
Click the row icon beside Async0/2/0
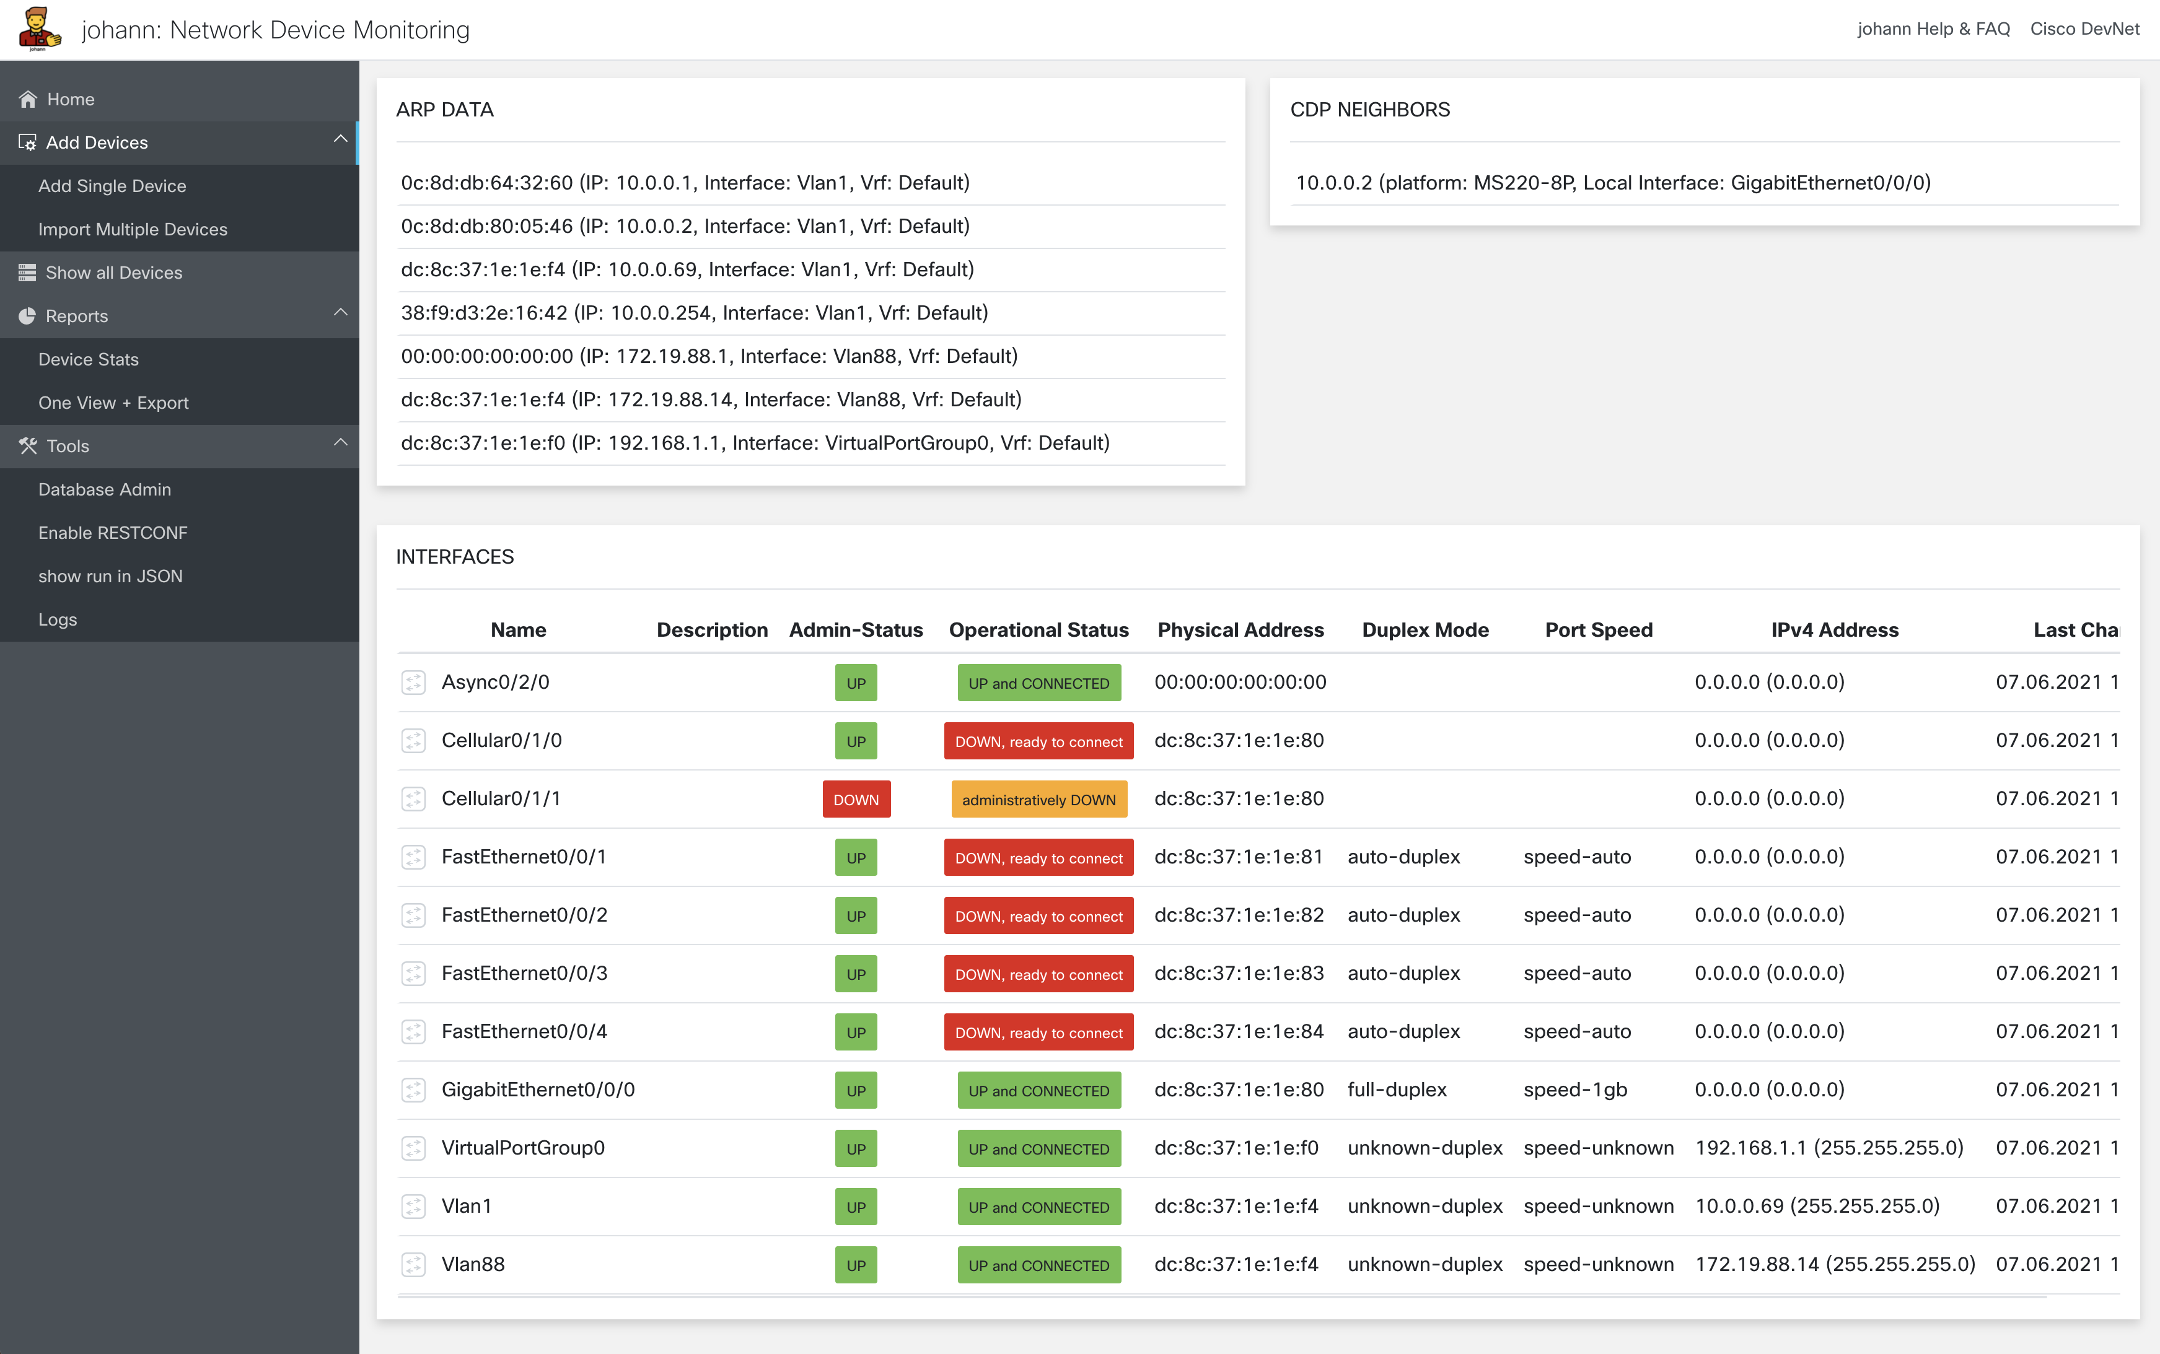click(413, 683)
